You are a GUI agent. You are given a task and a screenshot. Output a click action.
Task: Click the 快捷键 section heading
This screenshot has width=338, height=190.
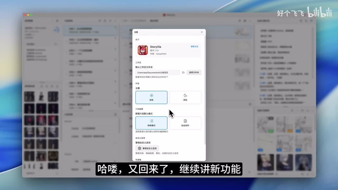click(138, 160)
